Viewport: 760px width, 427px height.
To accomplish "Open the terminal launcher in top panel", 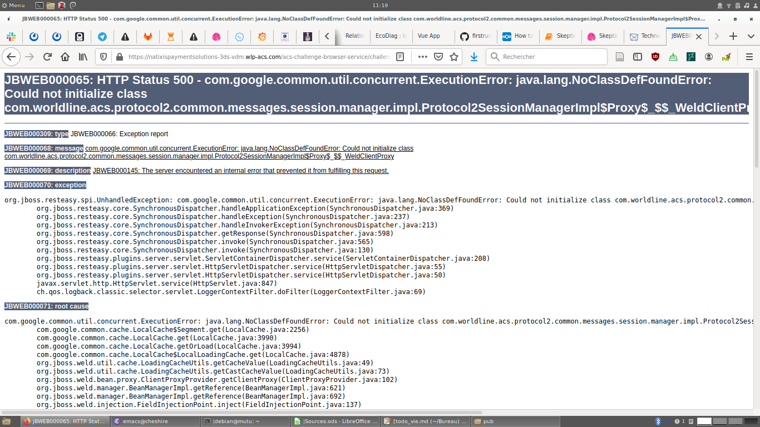I will [x=39, y=5].
